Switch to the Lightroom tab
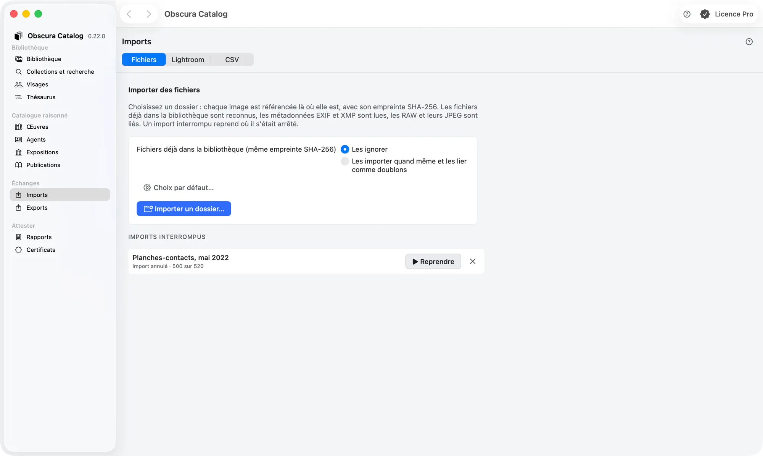Image resolution: width=763 pixels, height=456 pixels. 188,60
